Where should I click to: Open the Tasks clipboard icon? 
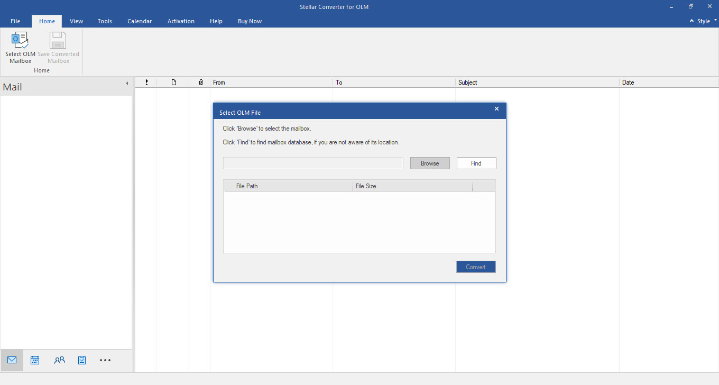pos(82,360)
